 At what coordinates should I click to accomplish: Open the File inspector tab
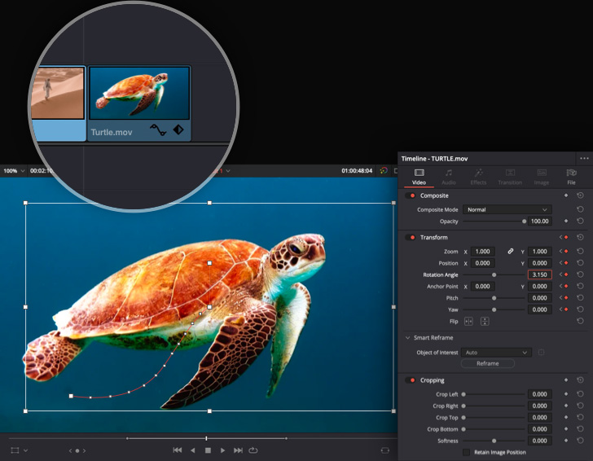pyautogui.click(x=571, y=176)
